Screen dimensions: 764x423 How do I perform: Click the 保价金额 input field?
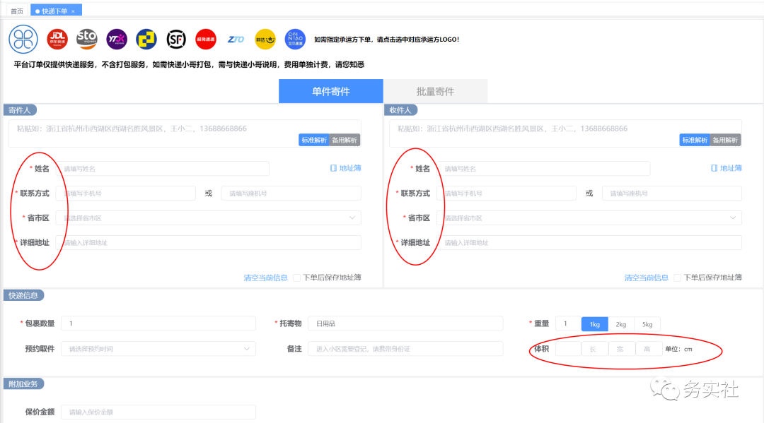tap(158, 412)
